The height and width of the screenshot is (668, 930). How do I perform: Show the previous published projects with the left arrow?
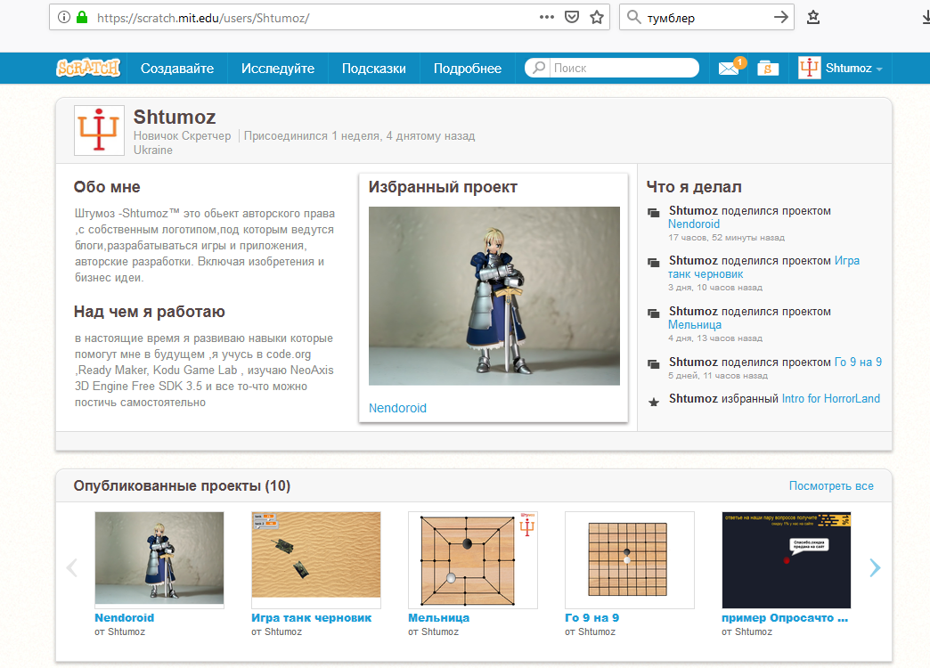pyautogui.click(x=72, y=567)
